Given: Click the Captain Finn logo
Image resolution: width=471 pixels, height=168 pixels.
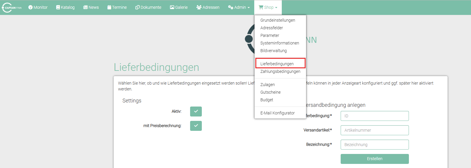Looking at the screenshot, I should click(x=12, y=8).
